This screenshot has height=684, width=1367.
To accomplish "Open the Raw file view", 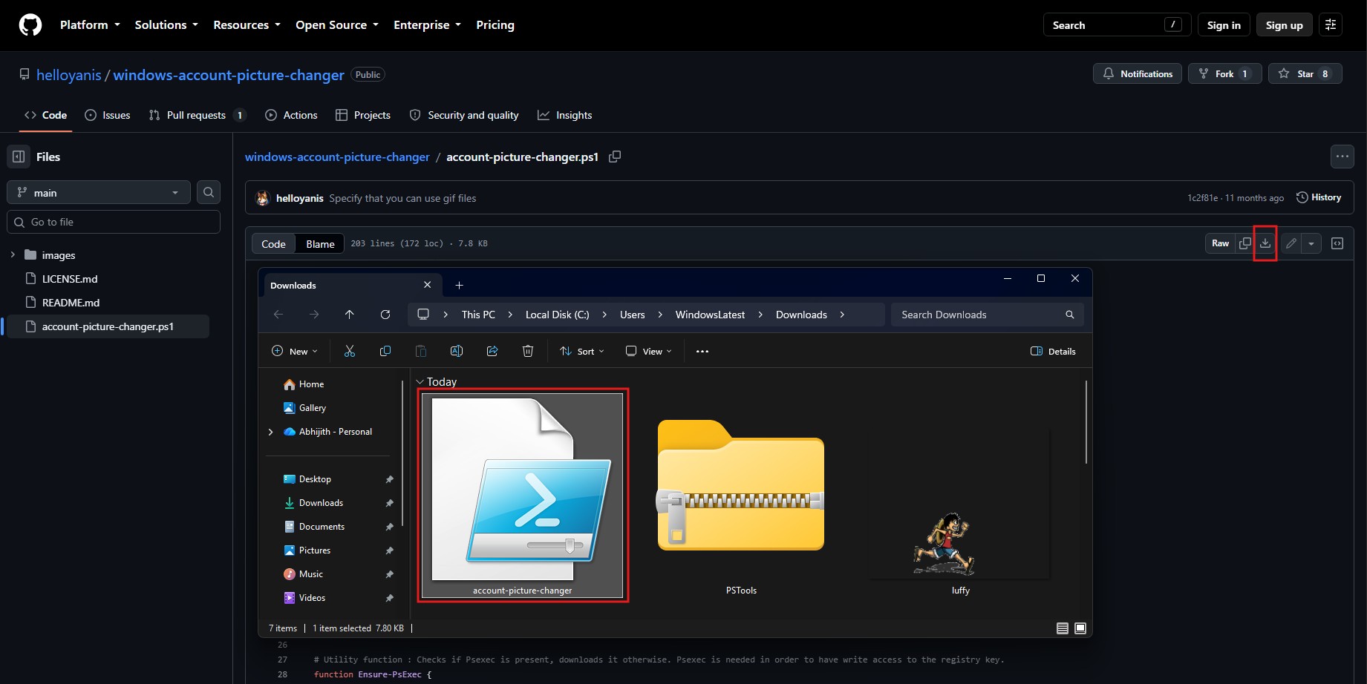I will (1220, 243).
